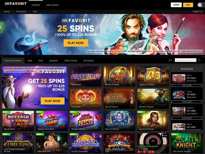Click PLAY NOW on the hero banner
Image resolution: width=205 pixels, height=154 pixels.
coord(76,43)
